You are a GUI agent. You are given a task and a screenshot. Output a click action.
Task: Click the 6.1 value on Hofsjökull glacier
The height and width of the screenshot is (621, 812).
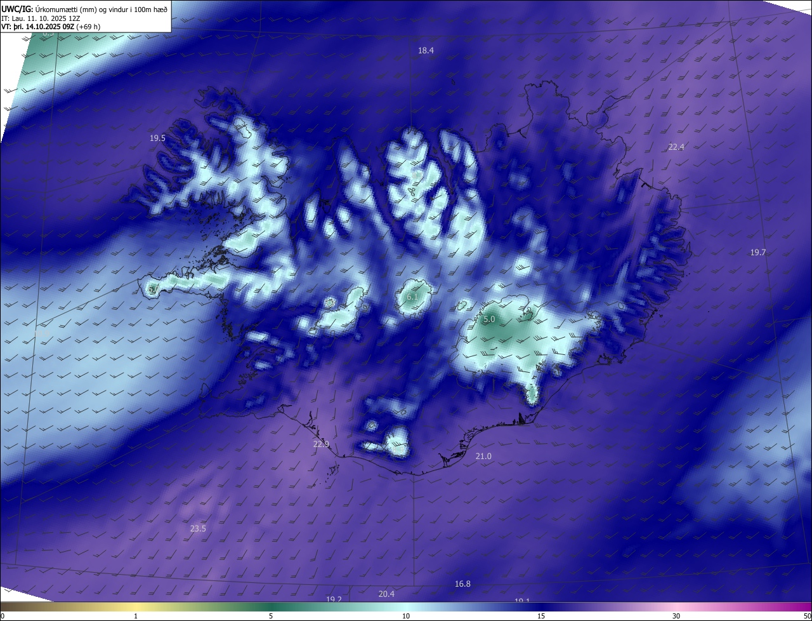click(412, 297)
